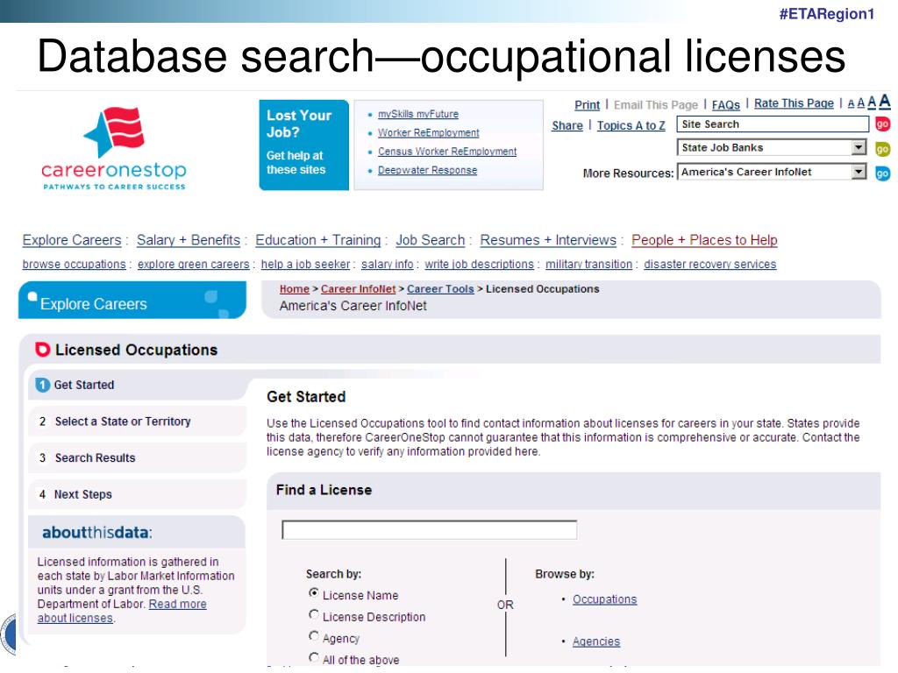The height and width of the screenshot is (673, 898).
Task: Click the step 1 number badge for Get Started
Action: click(42, 386)
